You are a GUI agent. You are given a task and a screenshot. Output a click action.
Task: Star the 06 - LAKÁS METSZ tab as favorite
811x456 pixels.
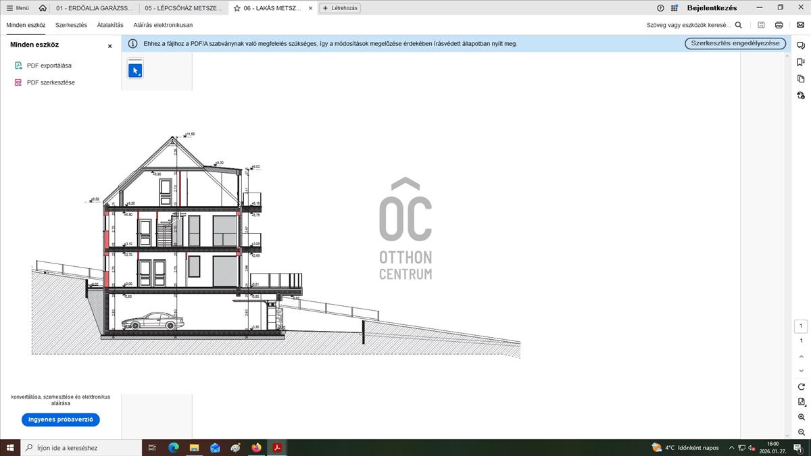click(237, 8)
